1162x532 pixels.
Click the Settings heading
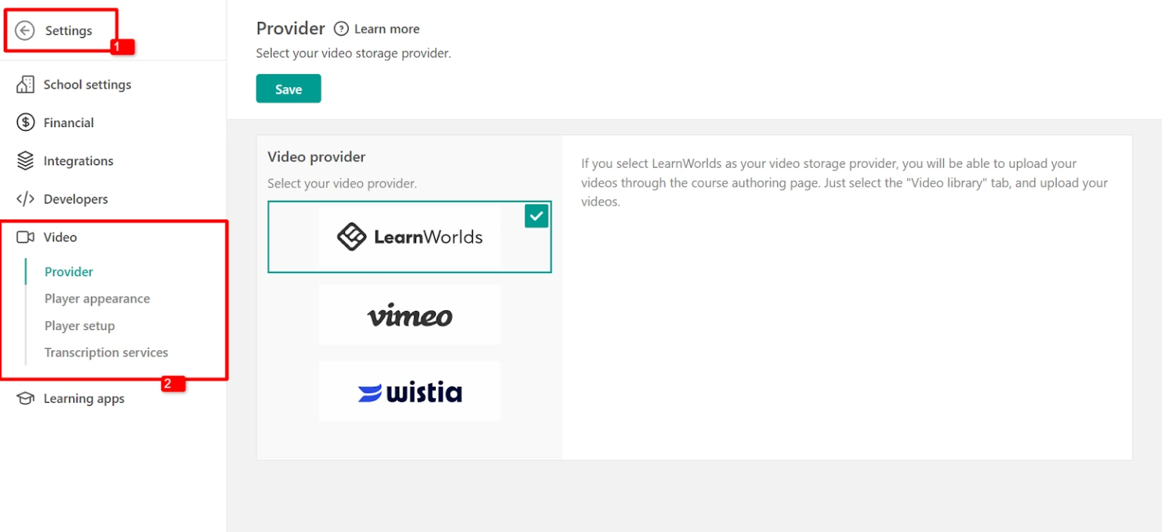[68, 30]
